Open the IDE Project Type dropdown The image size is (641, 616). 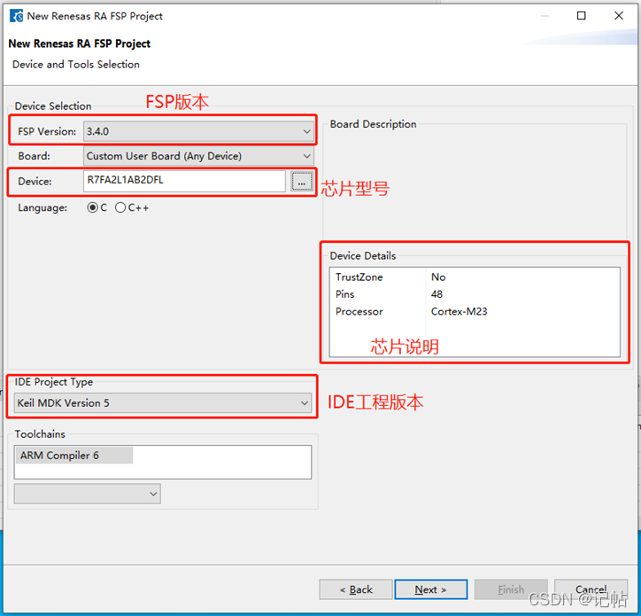coord(163,402)
